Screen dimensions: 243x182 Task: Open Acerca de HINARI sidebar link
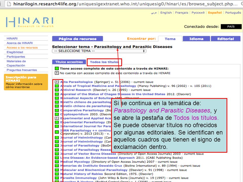point(20,43)
